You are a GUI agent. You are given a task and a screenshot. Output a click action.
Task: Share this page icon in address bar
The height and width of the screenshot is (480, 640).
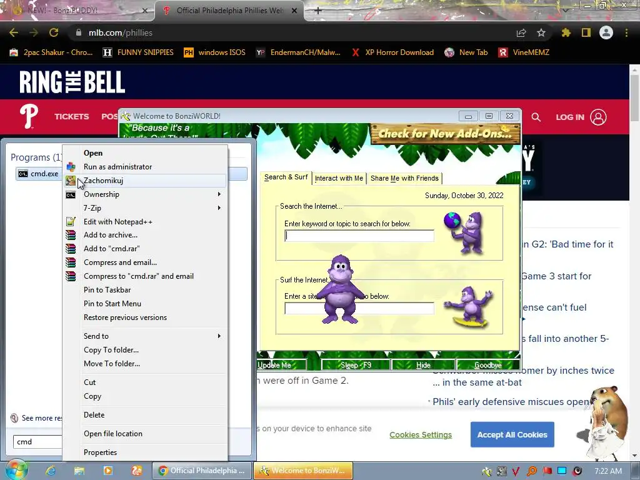(x=521, y=32)
